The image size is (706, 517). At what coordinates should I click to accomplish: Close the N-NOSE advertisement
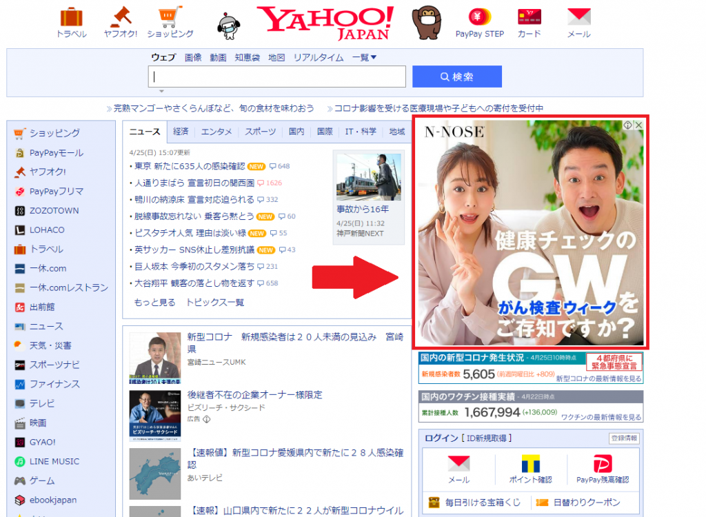click(639, 125)
